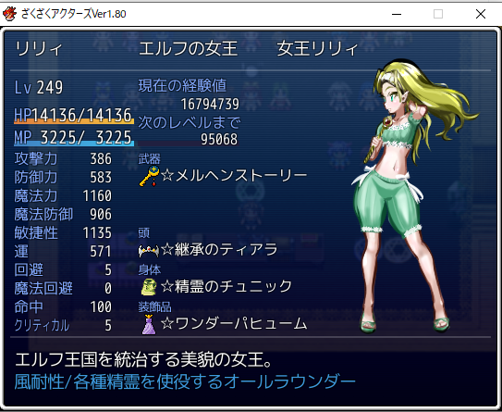
Task: Click the 攻撃力 stat value 386
Action: pyautogui.click(x=101, y=158)
